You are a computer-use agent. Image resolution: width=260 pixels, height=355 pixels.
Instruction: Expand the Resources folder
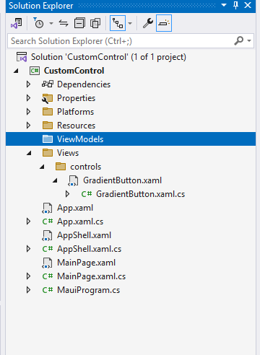(x=28, y=126)
